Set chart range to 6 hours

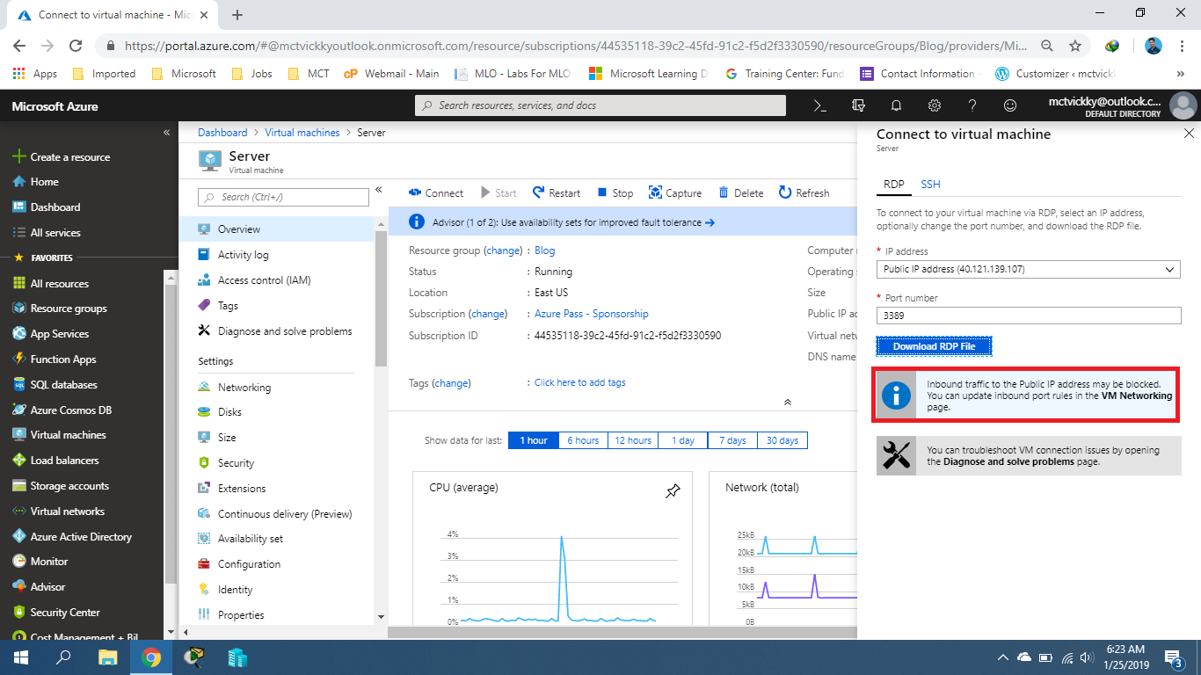pyautogui.click(x=583, y=440)
